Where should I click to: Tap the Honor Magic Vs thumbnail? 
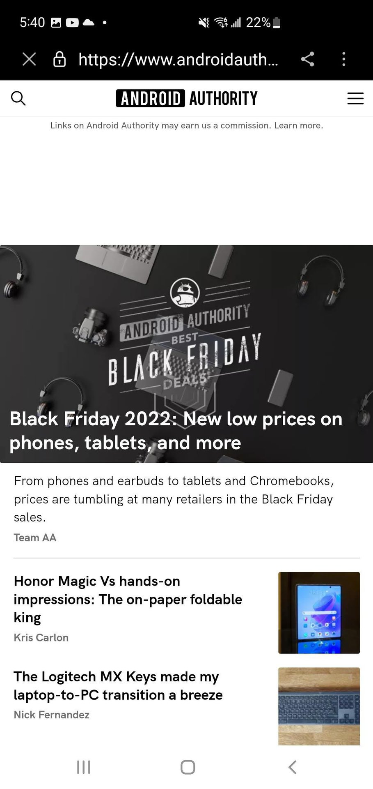pyautogui.click(x=319, y=612)
